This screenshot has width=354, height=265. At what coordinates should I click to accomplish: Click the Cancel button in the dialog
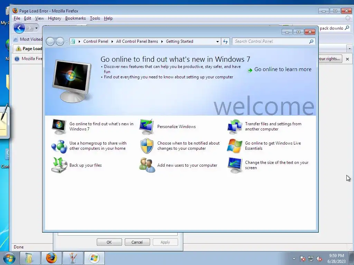tap(137, 242)
